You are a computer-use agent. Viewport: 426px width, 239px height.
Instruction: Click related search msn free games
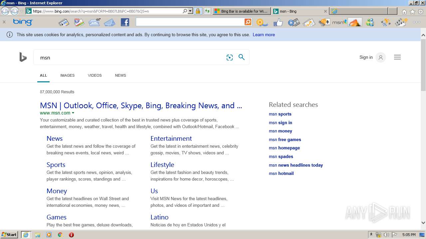click(285, 139)
